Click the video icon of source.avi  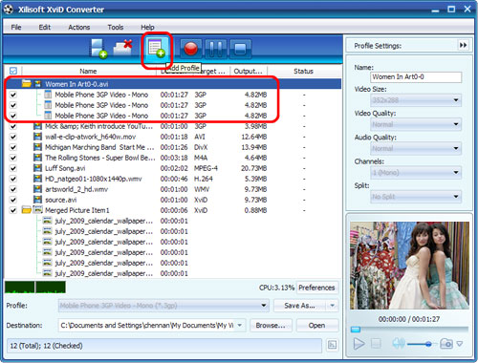(x=37, y=200)
